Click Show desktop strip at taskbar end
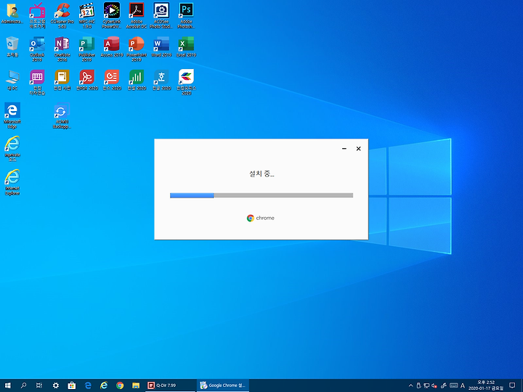 pyautogui.click(x=522, y=385)
